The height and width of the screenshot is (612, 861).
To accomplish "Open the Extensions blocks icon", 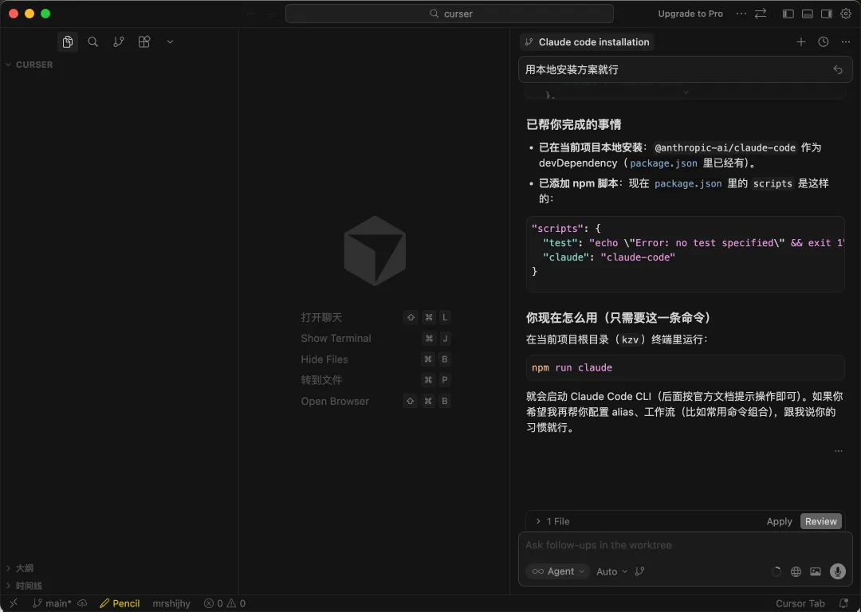I will coord(143,41).
